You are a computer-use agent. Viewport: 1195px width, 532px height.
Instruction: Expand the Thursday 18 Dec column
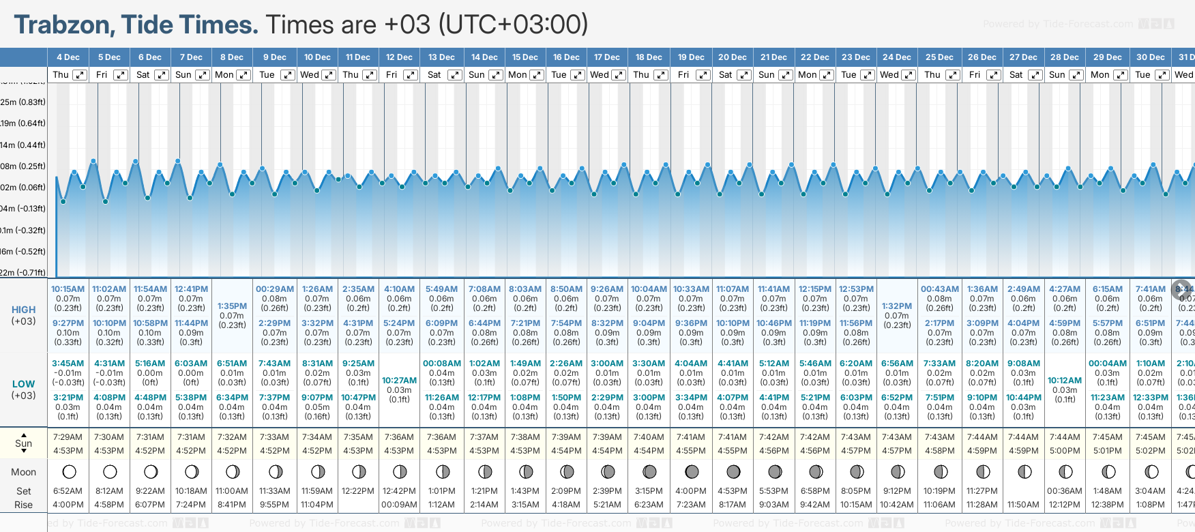[x=660, y=75]
